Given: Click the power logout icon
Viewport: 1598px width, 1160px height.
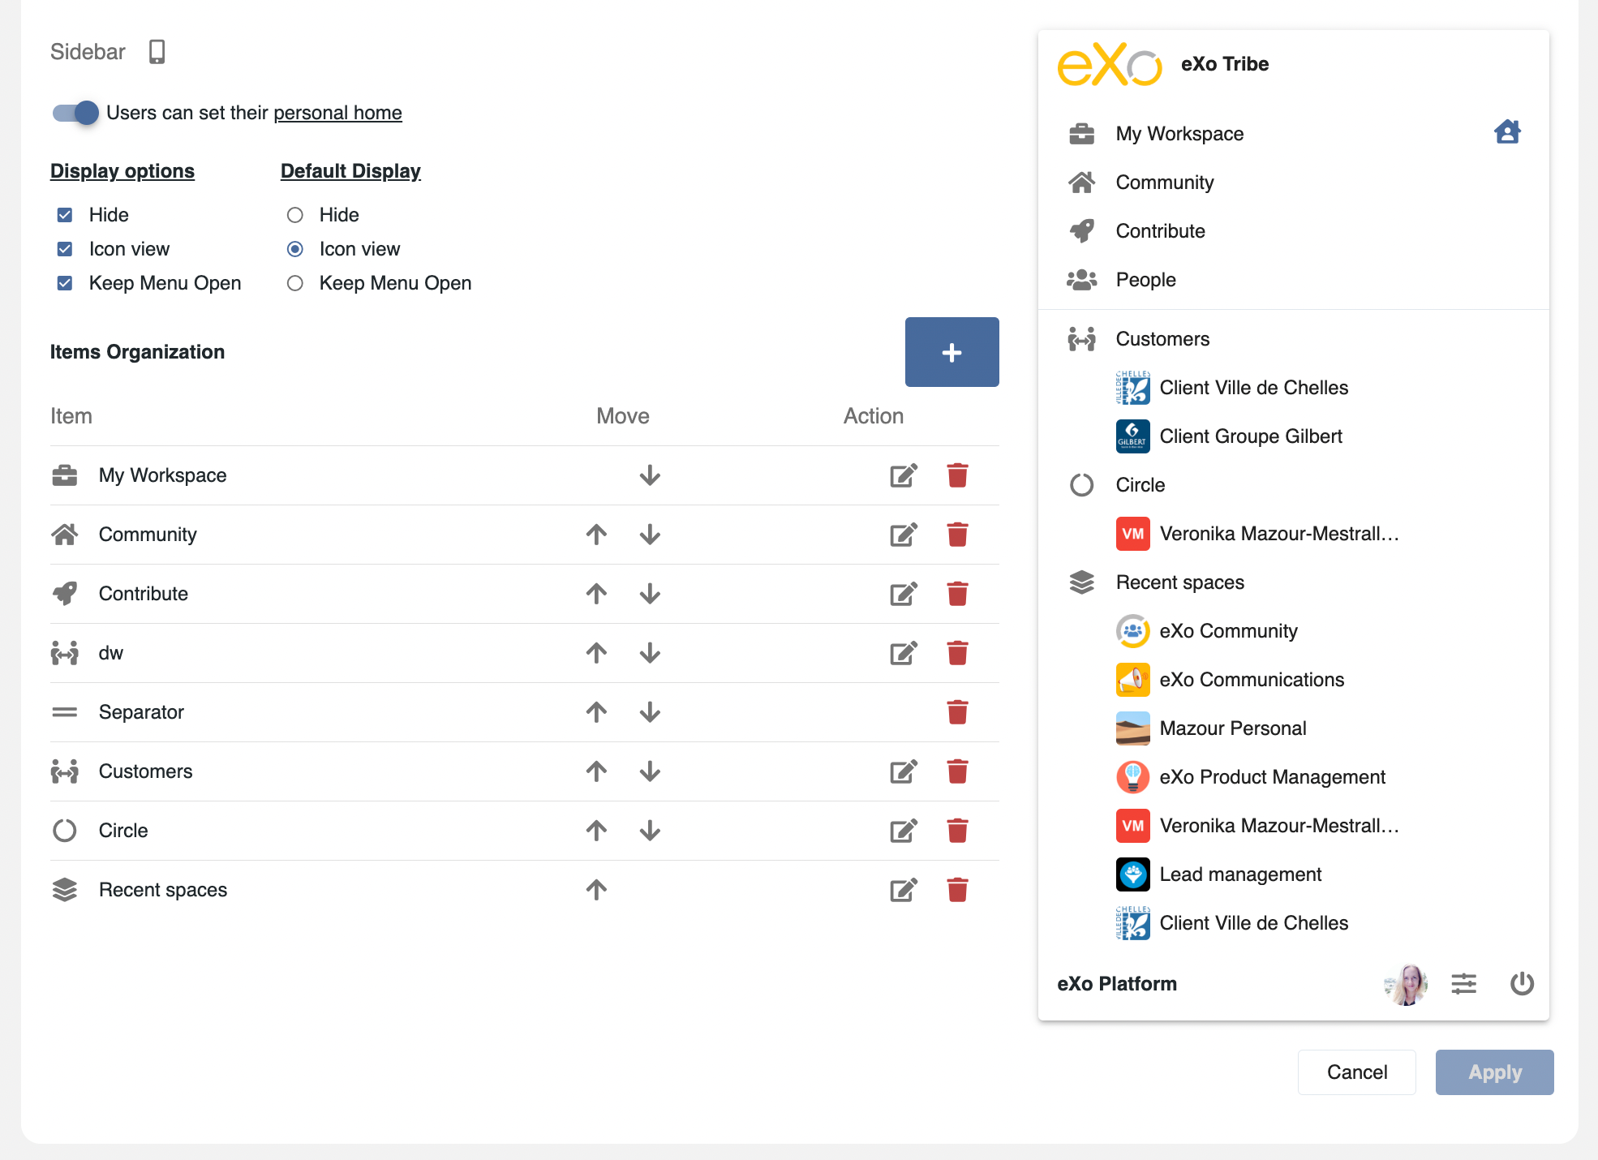Looking at the screenshot, I should [x=1522, y=984].
